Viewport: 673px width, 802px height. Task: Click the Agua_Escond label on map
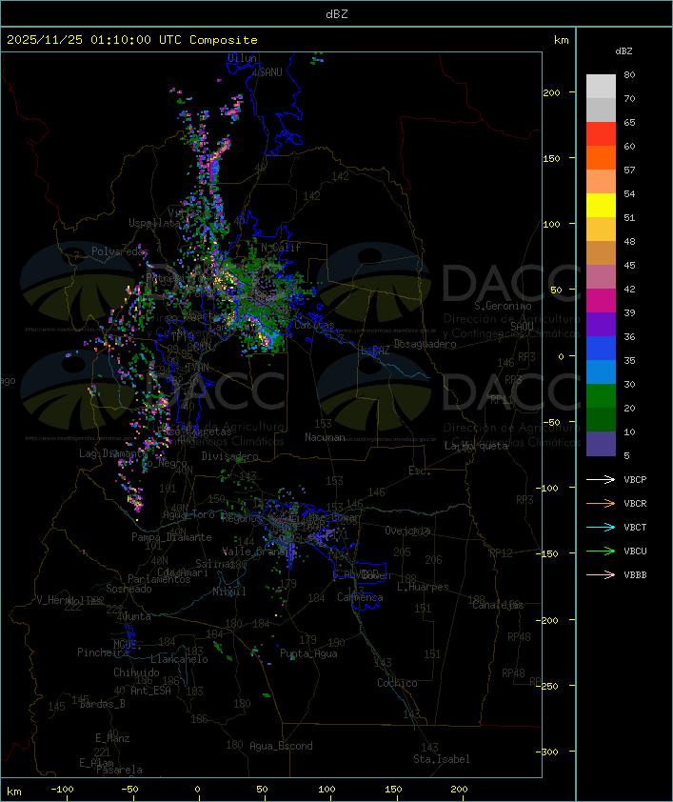click(281, 746)
